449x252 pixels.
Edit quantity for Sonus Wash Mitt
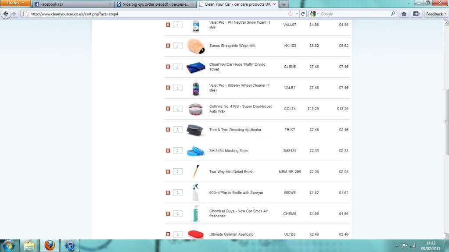pyautogui.click(x=178, y=46)
